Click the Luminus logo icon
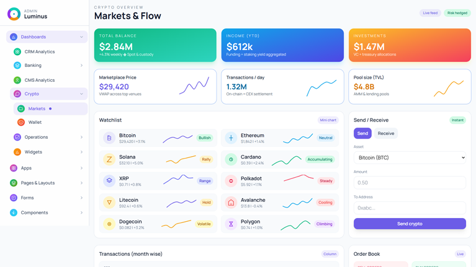The image size is (476, 267). coord(14,14)
